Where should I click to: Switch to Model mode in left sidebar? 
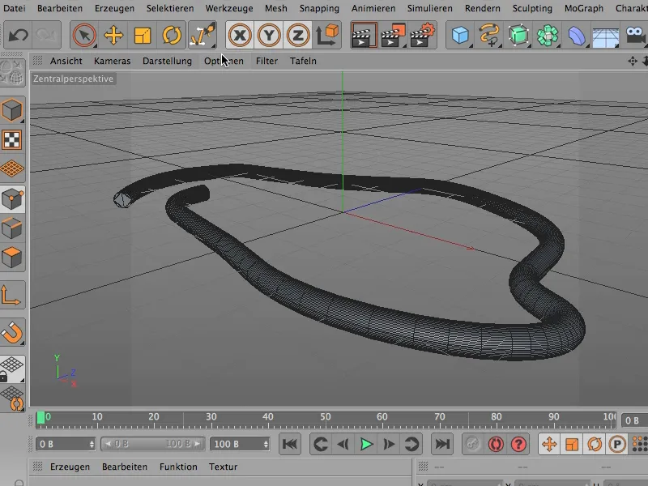click(12, 110)
